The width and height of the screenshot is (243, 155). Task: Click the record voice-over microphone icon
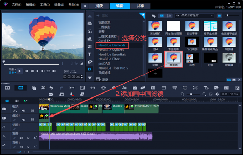(71, 94)
